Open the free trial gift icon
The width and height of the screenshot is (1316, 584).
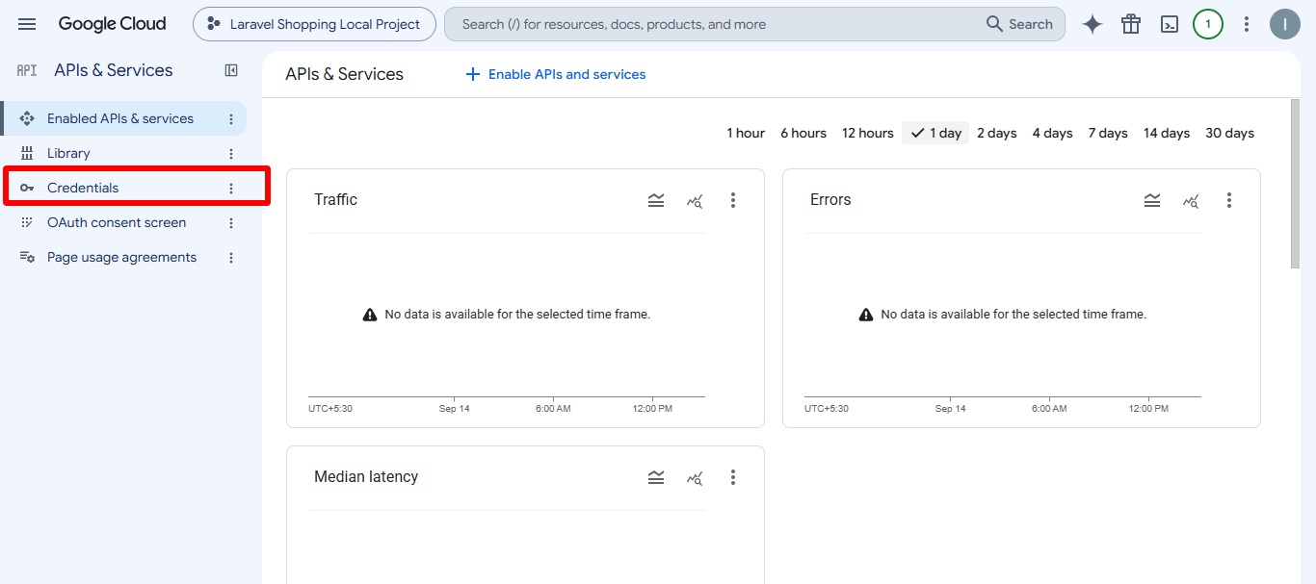click(x=1131, y=24)
